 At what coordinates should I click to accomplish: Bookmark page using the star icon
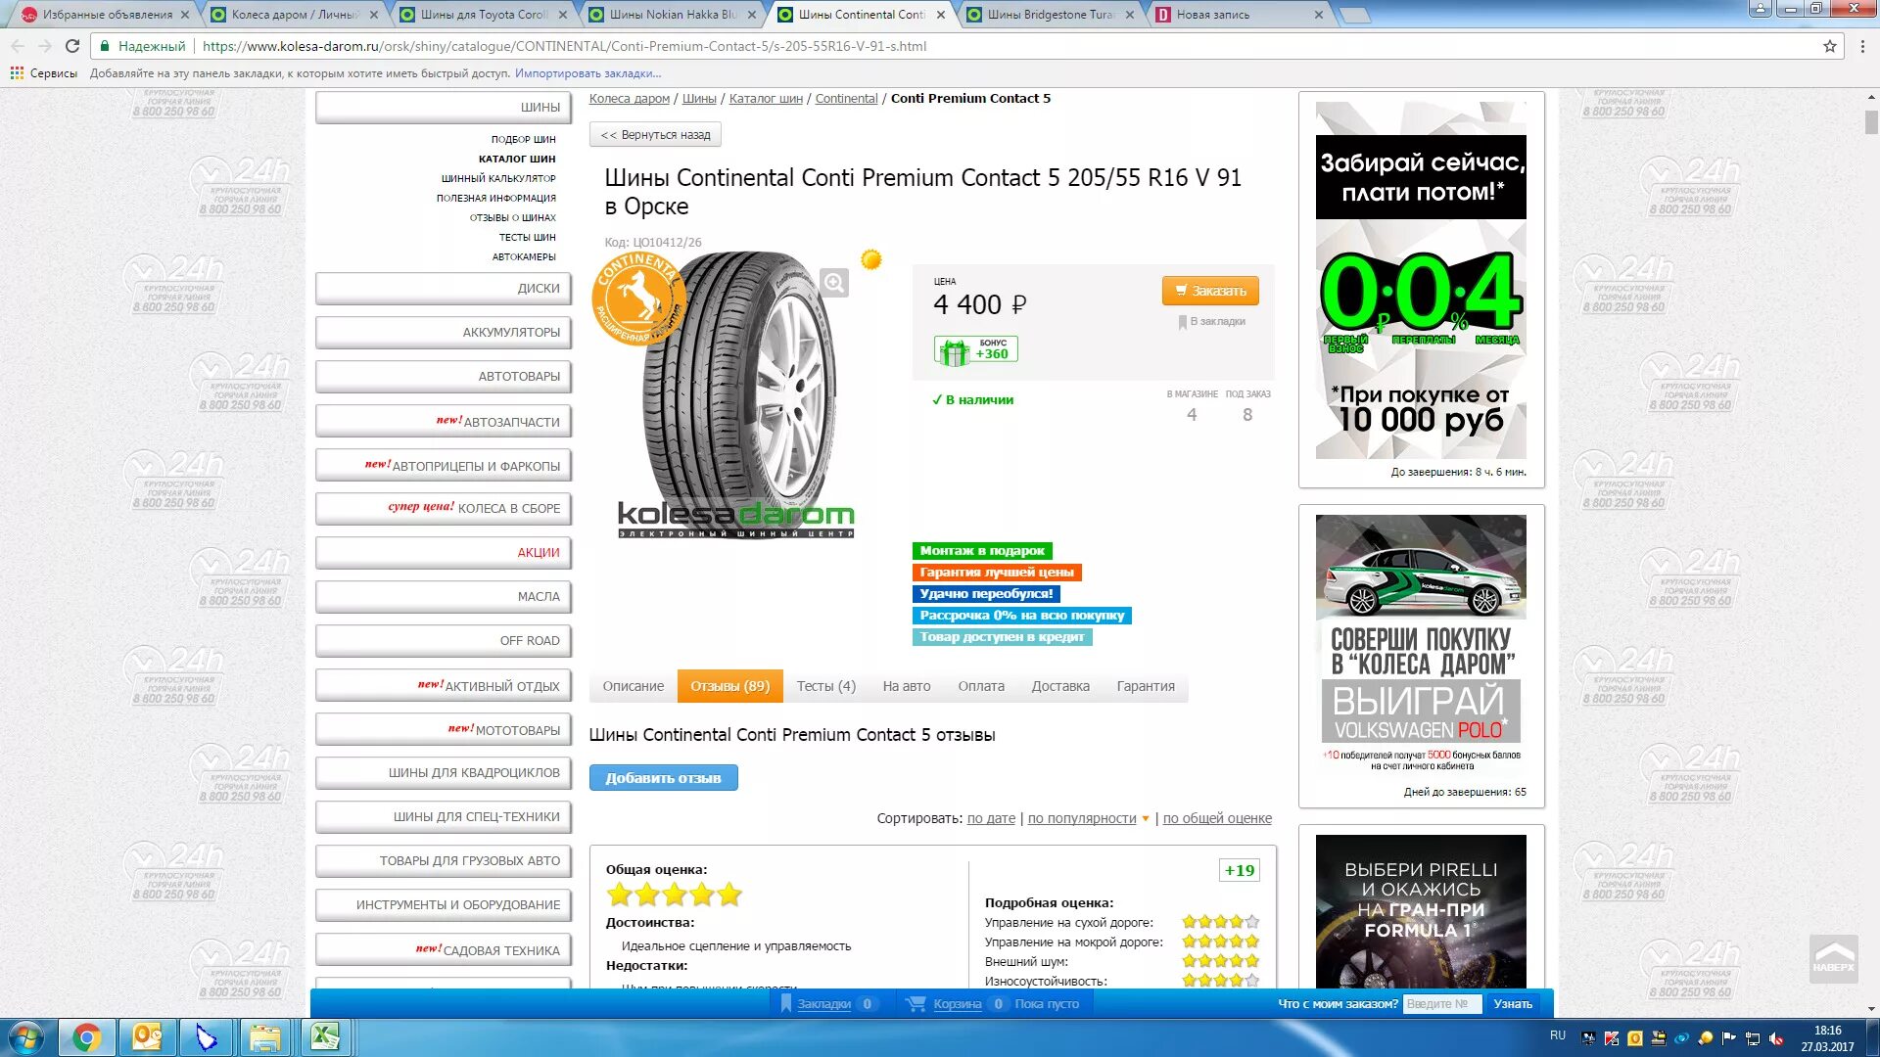1829,46
